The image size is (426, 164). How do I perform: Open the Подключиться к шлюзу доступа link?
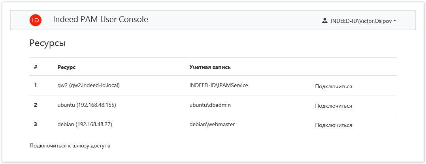[70, 146]
